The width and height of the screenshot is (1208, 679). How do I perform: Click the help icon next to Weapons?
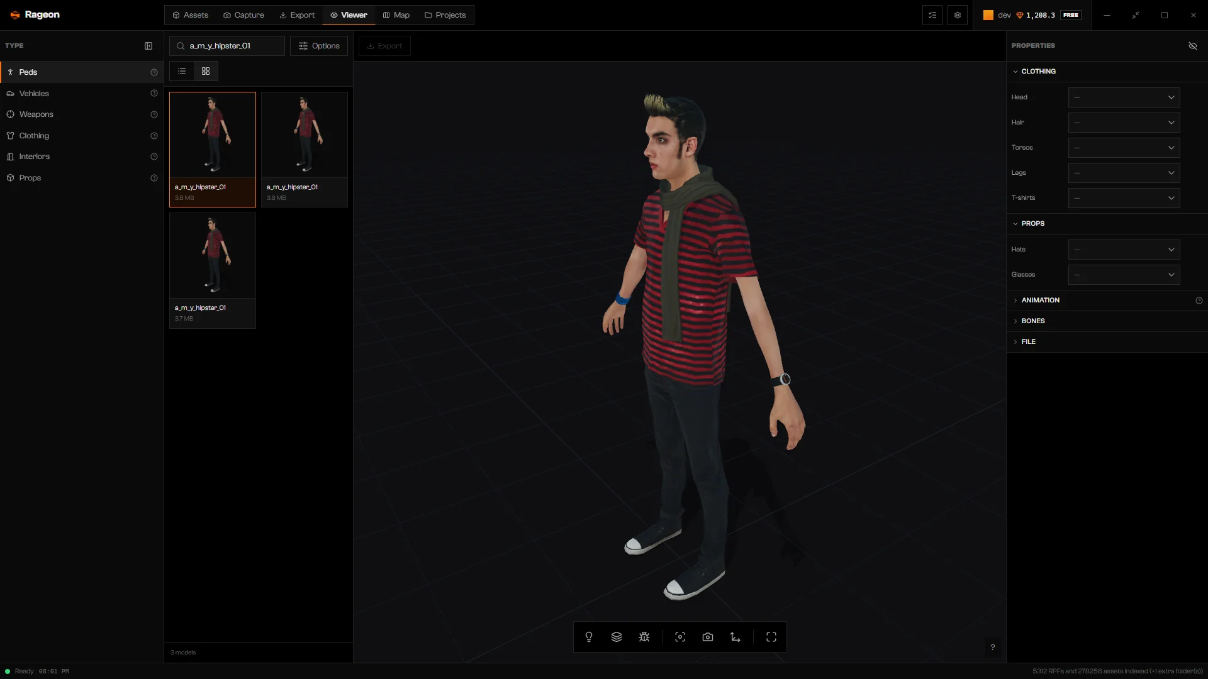point(154,114)
